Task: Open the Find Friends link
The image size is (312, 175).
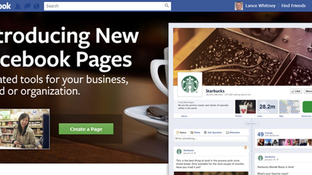Action: (294, 6)
